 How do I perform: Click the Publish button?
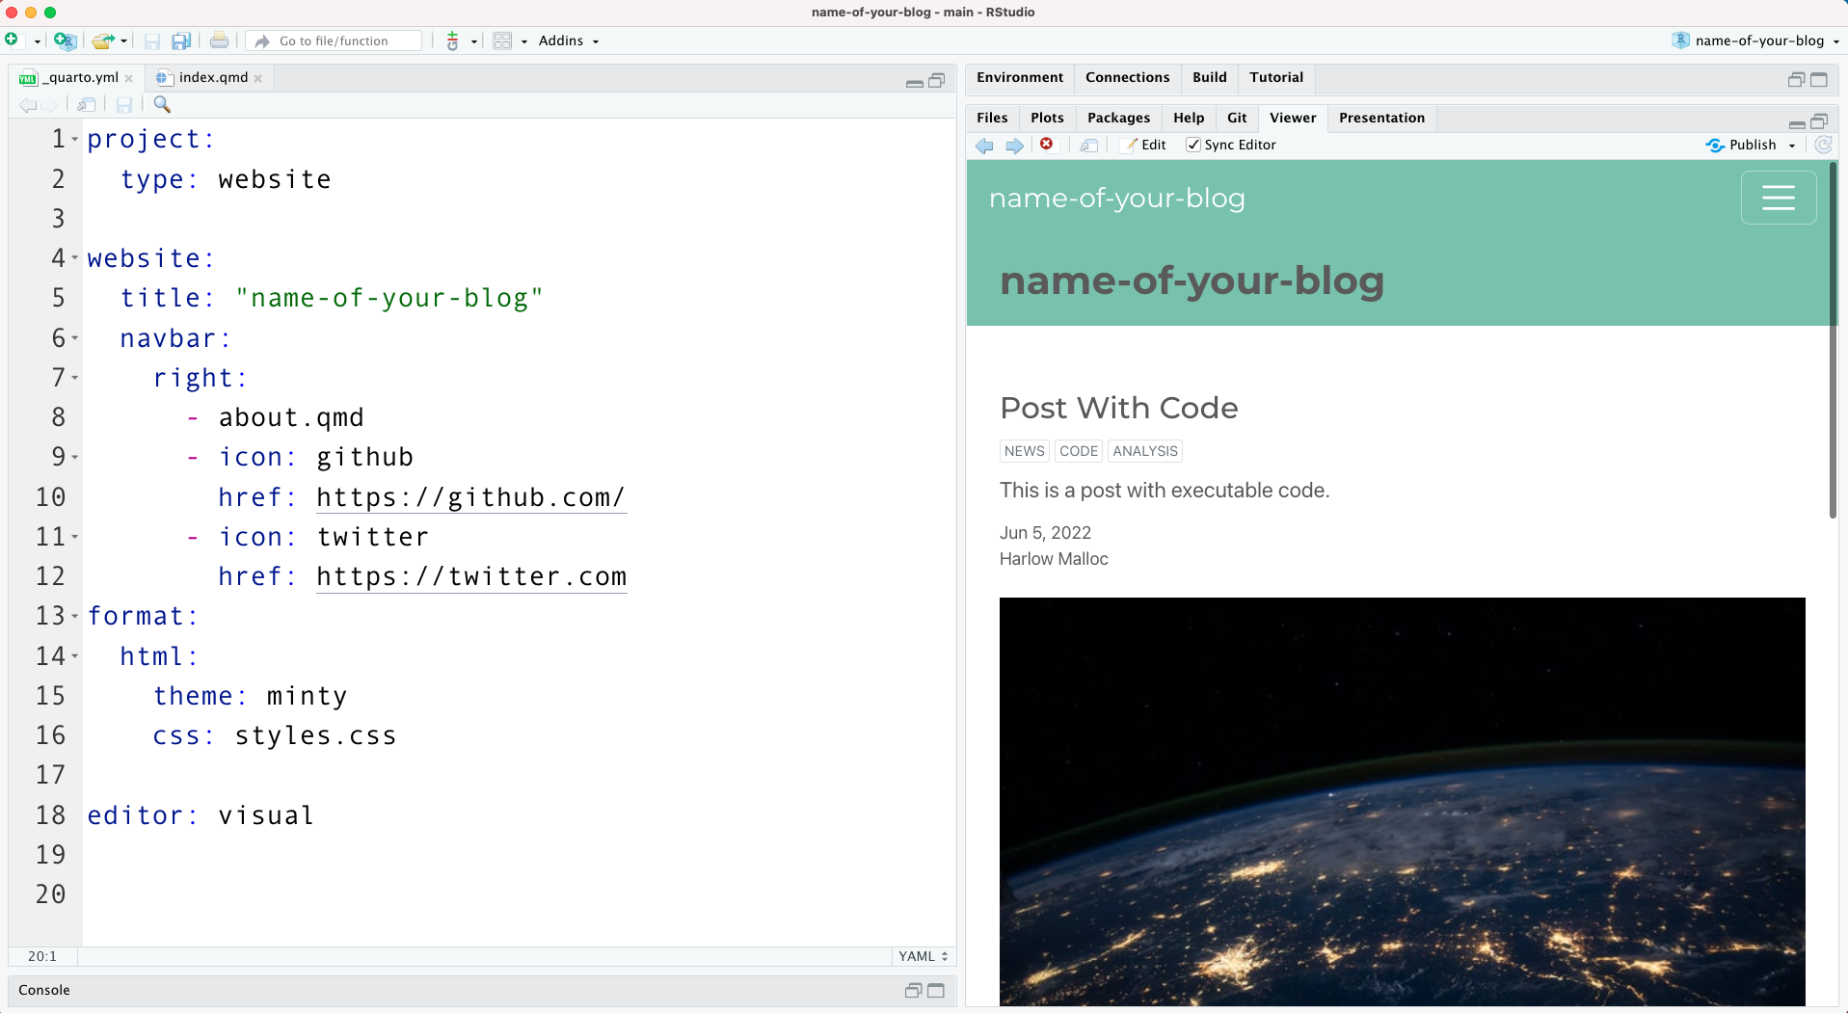tap(1741, 145)
